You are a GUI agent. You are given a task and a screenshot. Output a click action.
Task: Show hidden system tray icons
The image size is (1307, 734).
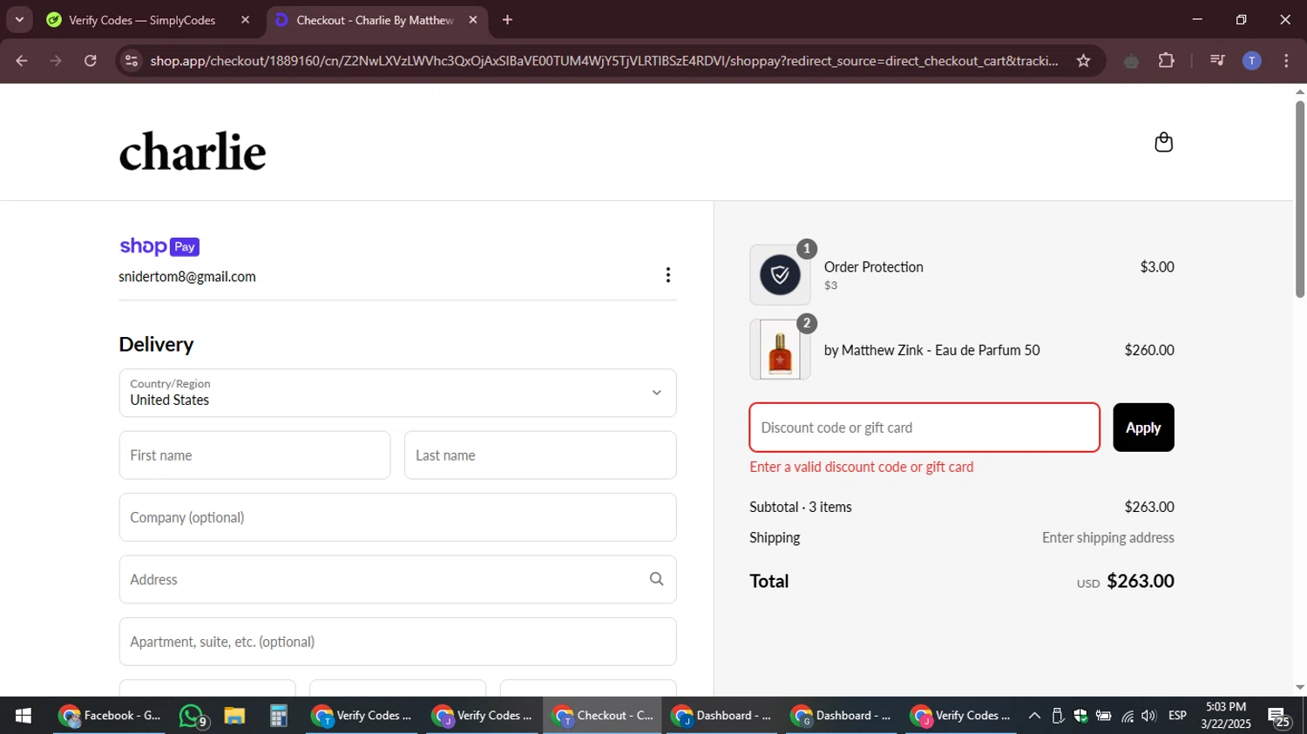[x=1034, y=716]
